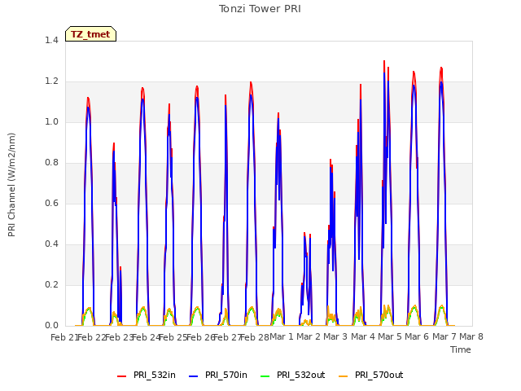Click the TZ_tmet annotation label
This screenshot has height=391, width=521.
tap(90, 34)
